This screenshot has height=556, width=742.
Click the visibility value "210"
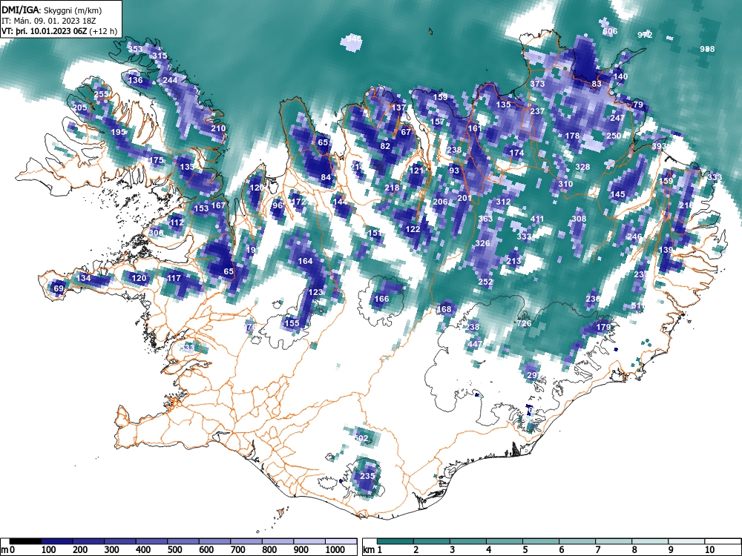click(x=218, y=128)
